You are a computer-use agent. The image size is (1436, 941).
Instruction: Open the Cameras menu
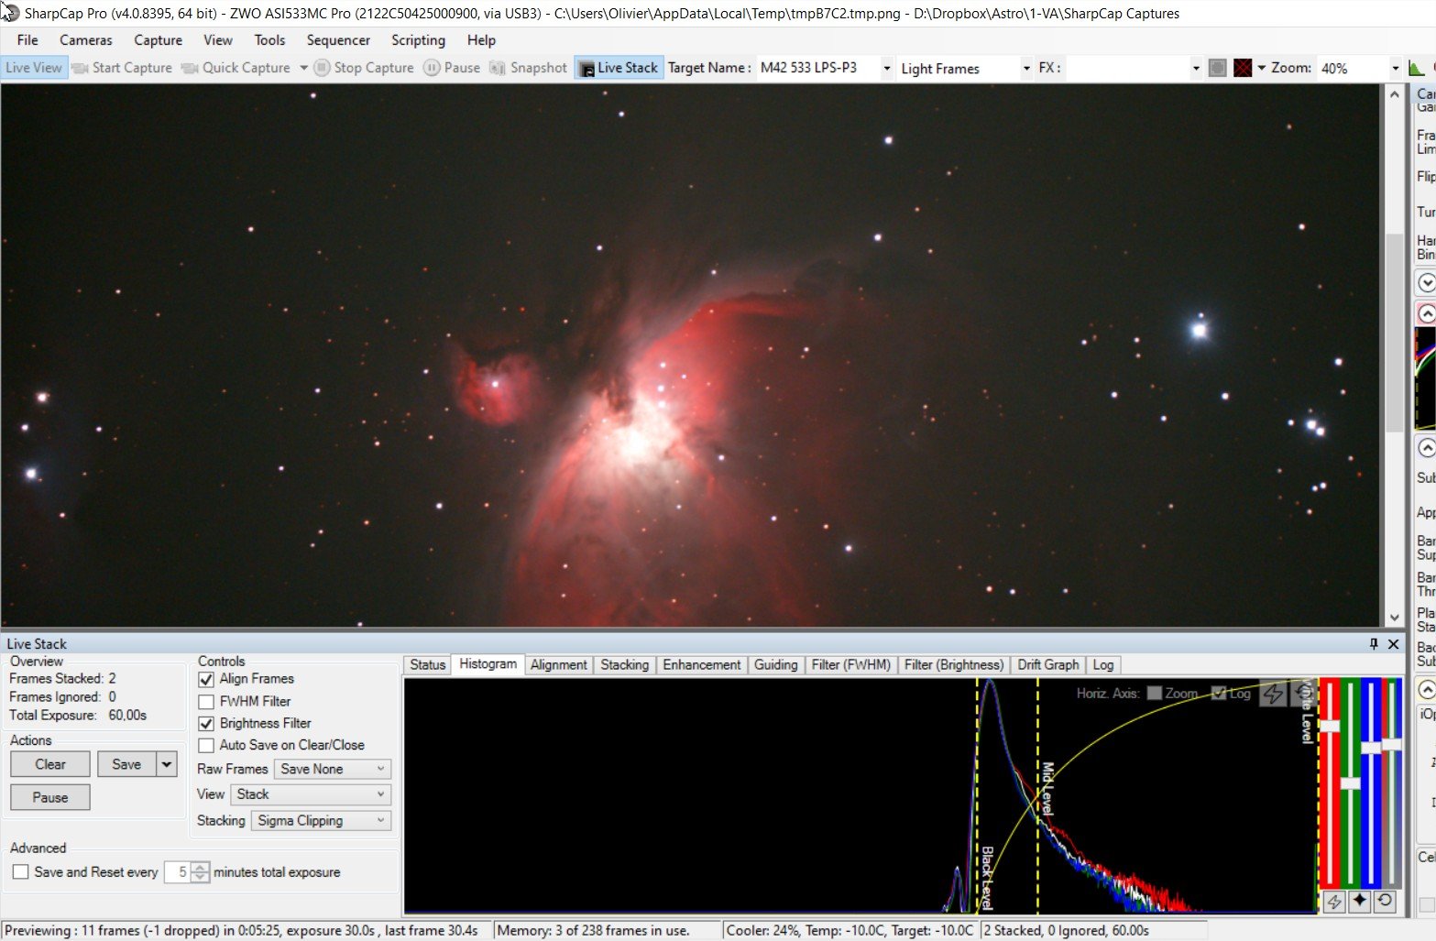pos(86,40)
